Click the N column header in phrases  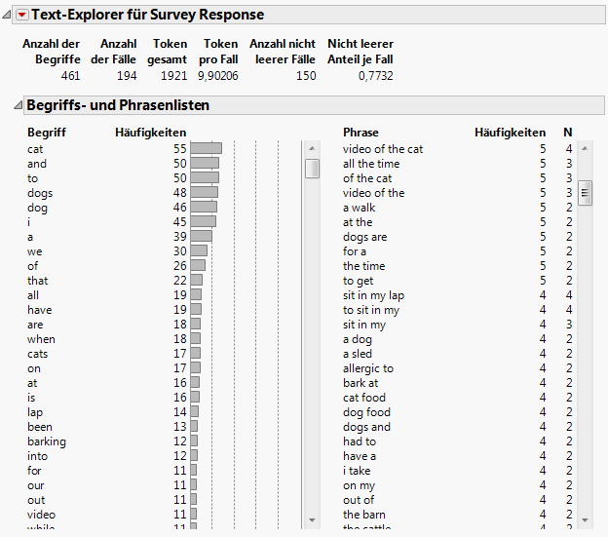(568, 133)
